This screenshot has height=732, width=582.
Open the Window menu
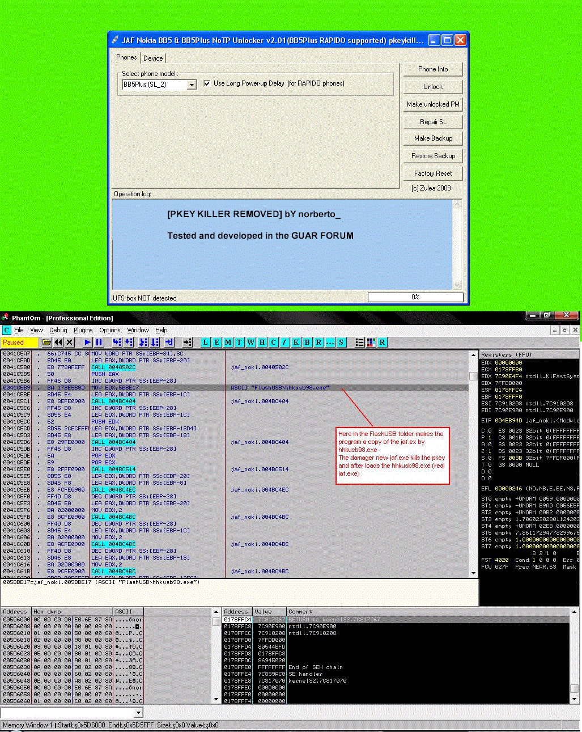(x=138, y=330)
